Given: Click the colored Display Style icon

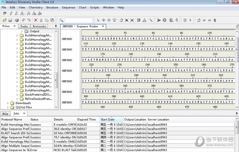Looking at the screenshot, I should [x=139, y=20].
